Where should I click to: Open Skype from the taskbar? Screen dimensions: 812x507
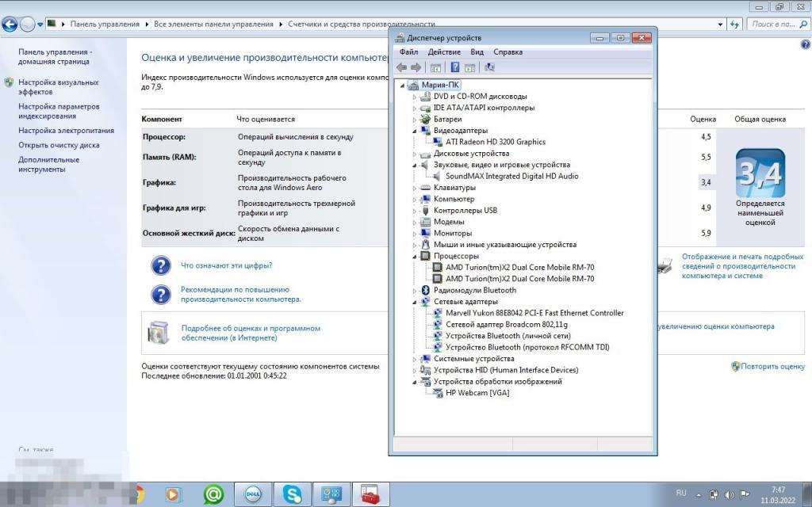click(293, 494)
